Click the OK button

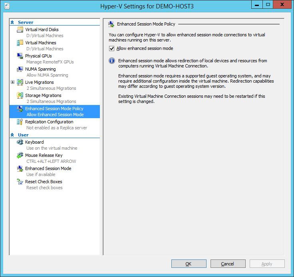[x=189, y=264]
